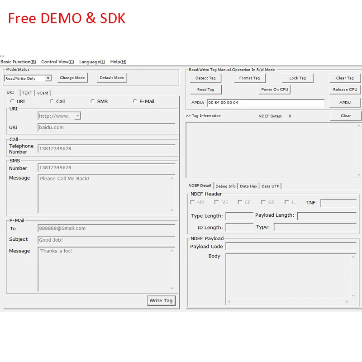Image resolution: width=362 pixels, height=362 pixels.
Task: Click Format Tag to format the tag
Action: [x=249, y=78]
